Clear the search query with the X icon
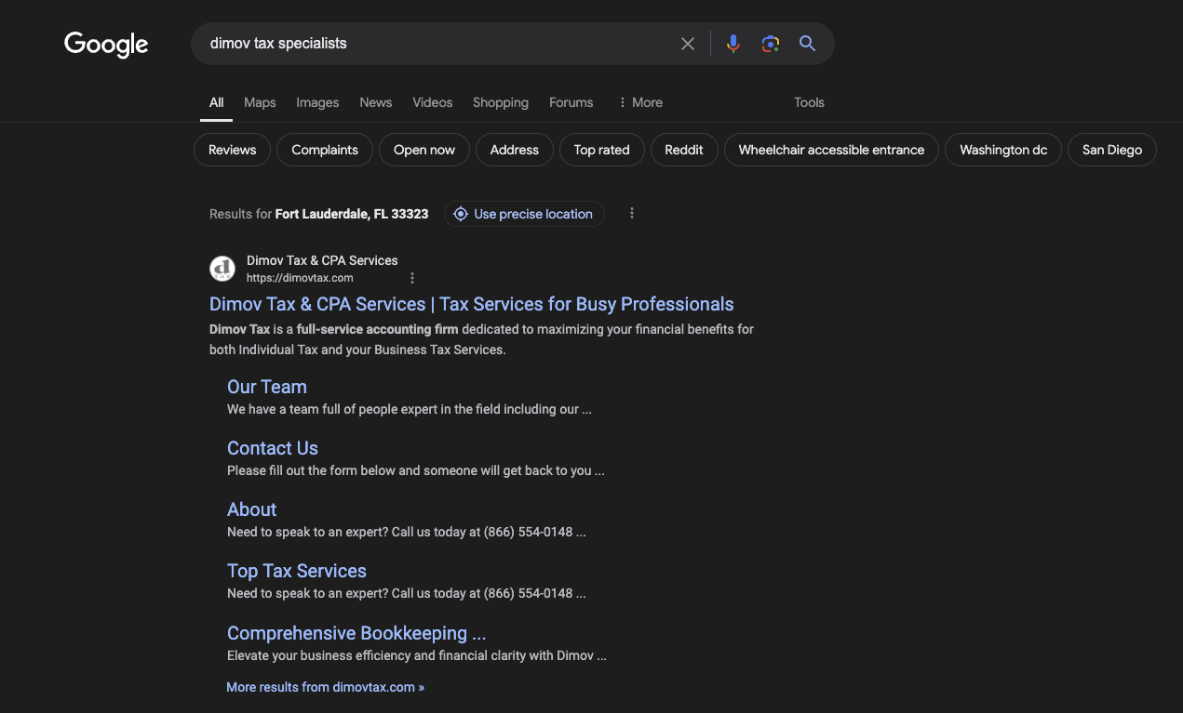Viewport: 1183px width, 713px height. coord(687,43)
